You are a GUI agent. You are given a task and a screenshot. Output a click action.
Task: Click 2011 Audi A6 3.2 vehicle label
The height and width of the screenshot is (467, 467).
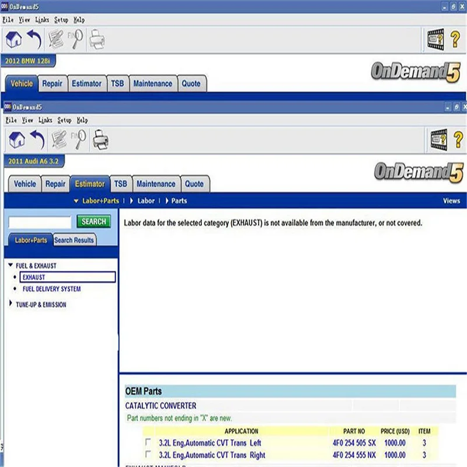pos(33,161)
